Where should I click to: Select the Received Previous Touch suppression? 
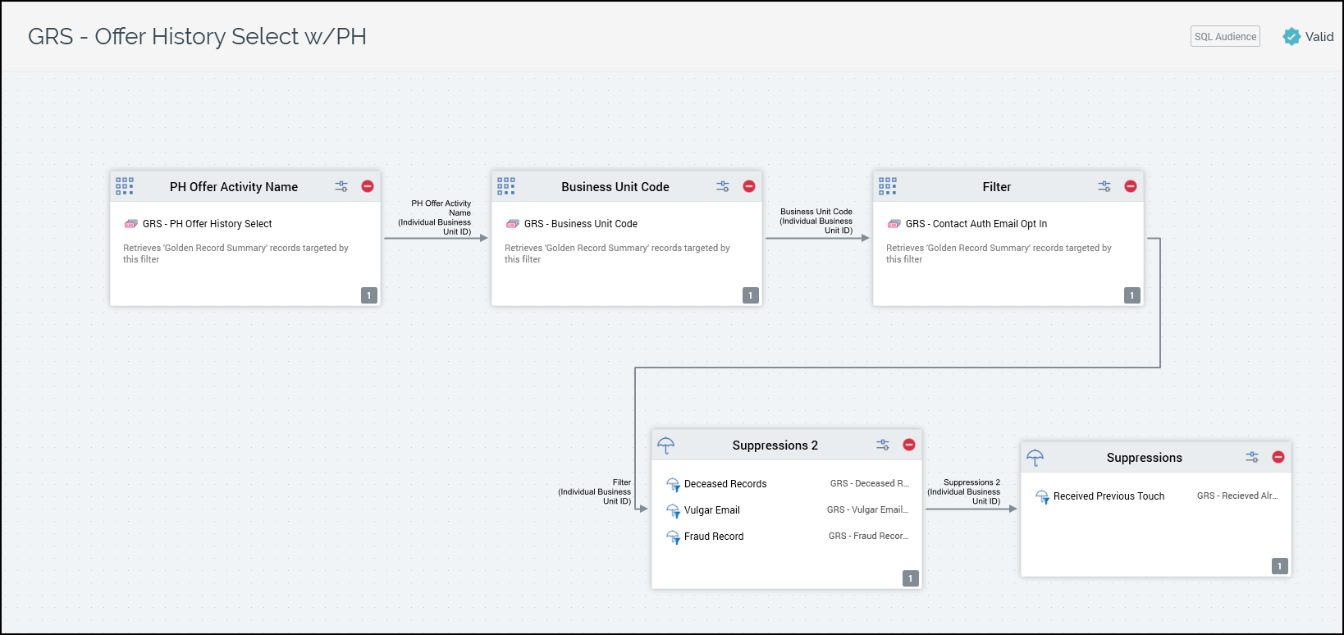click(1109, 496)
